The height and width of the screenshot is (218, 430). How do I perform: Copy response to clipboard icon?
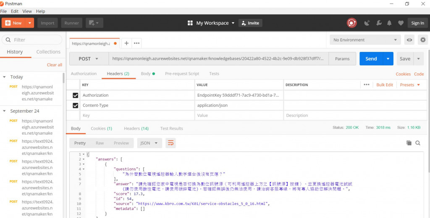click(409, 143)
